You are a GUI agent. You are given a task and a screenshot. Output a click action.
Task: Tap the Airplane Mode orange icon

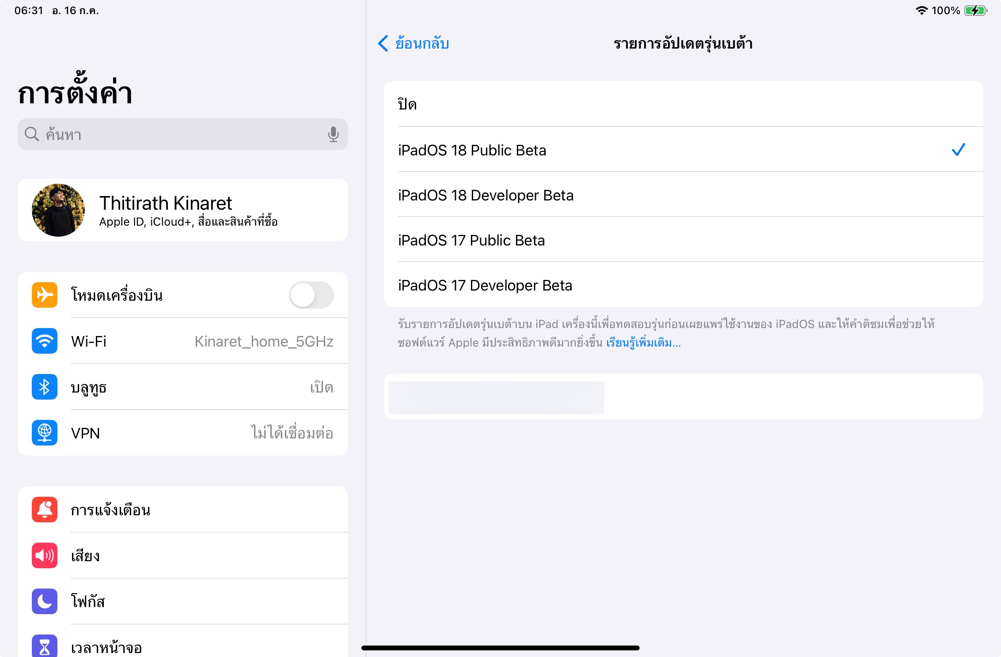click(x=45, y=295)
